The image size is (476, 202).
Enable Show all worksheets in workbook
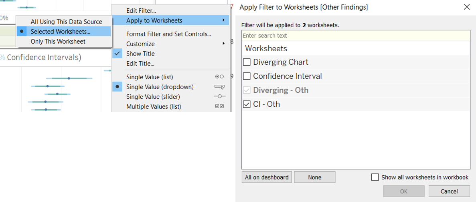375,177
